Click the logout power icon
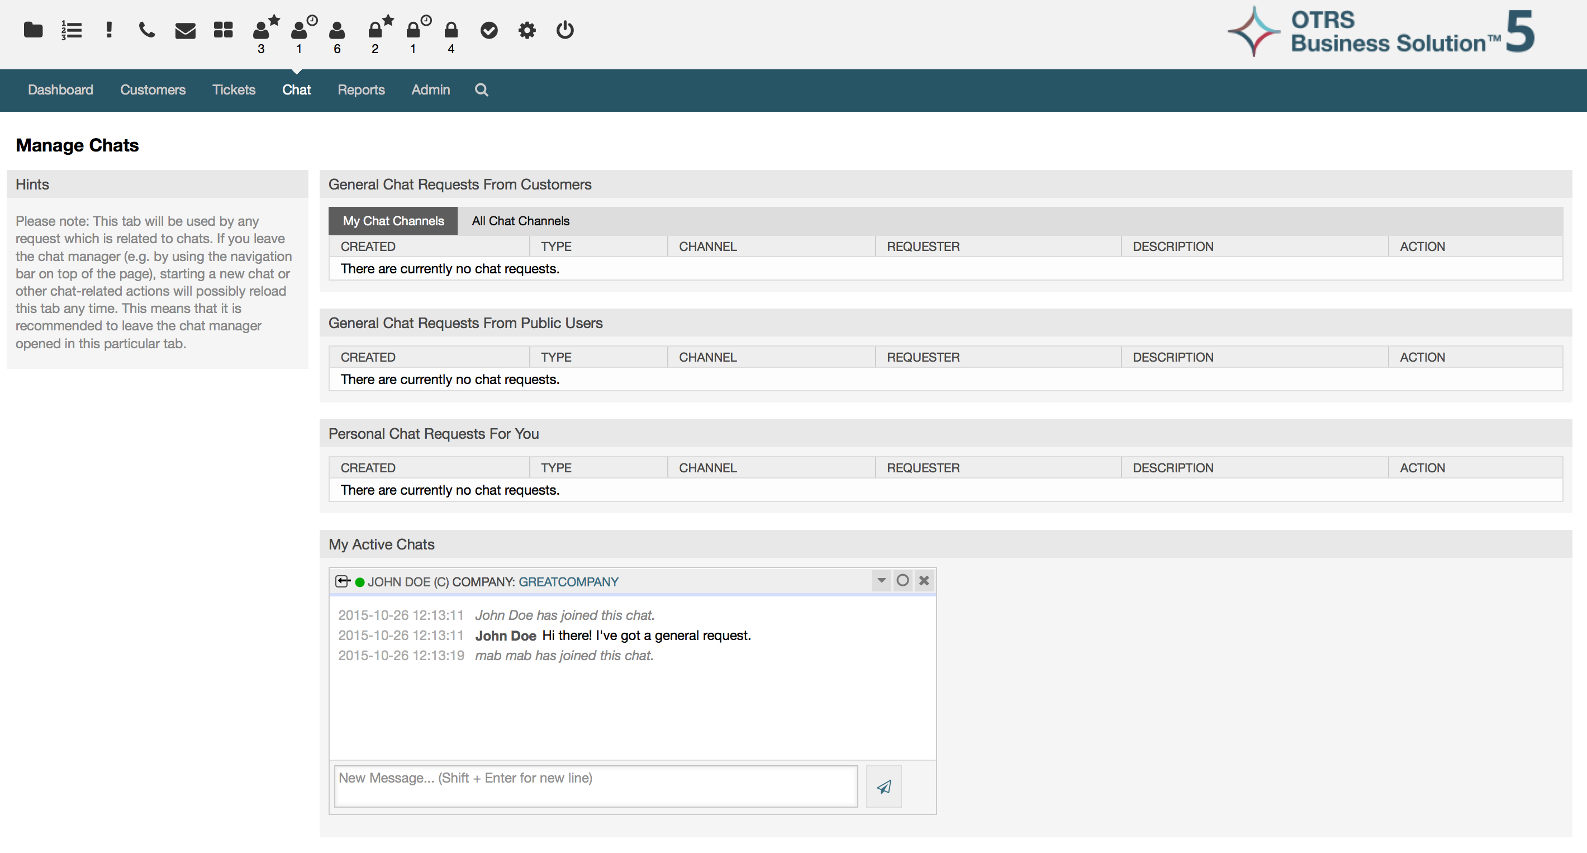1587x853 pixels. tap(564, 30)
